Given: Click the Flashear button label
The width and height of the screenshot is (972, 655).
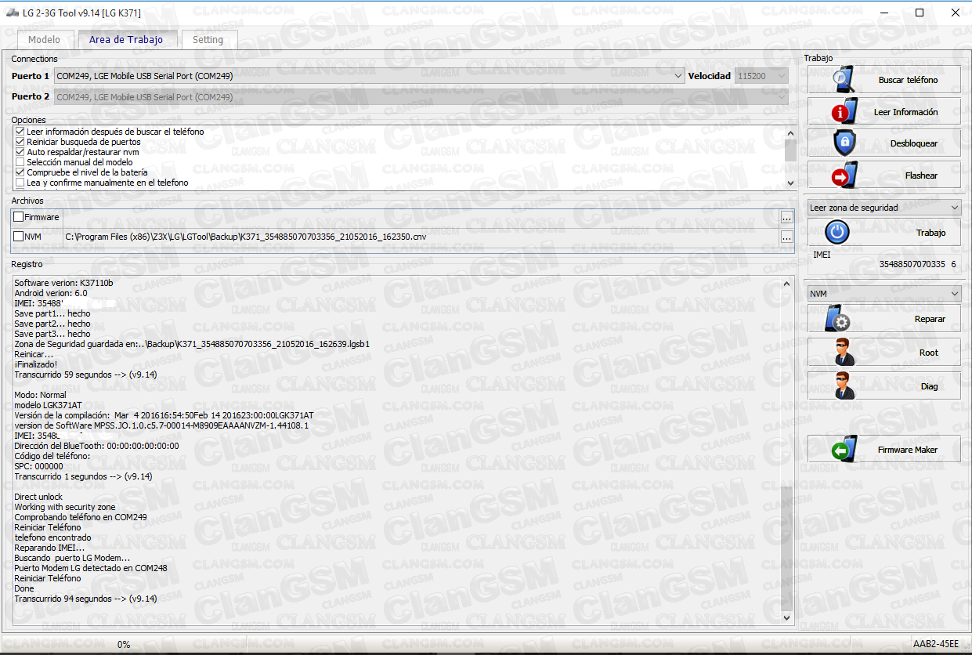Looking at the screenshot, I should click(921, 176).
